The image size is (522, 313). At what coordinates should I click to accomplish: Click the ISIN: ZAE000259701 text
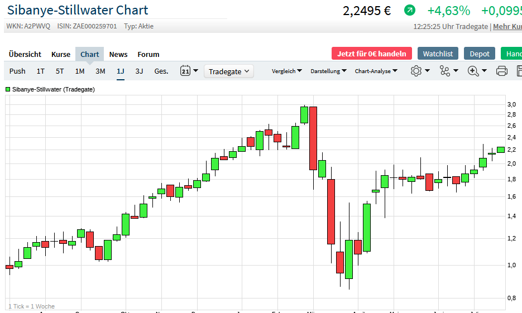87,26
